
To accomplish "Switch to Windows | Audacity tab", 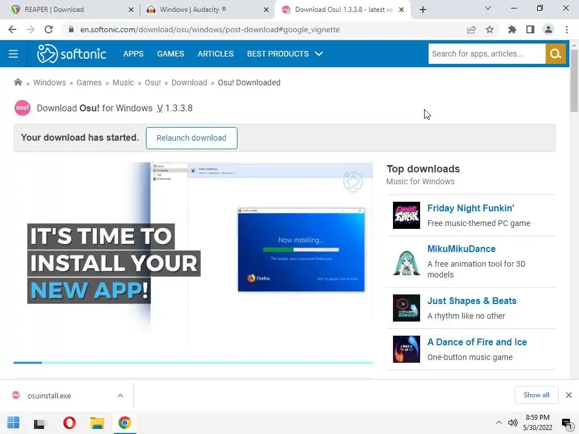I will (207, 10).
